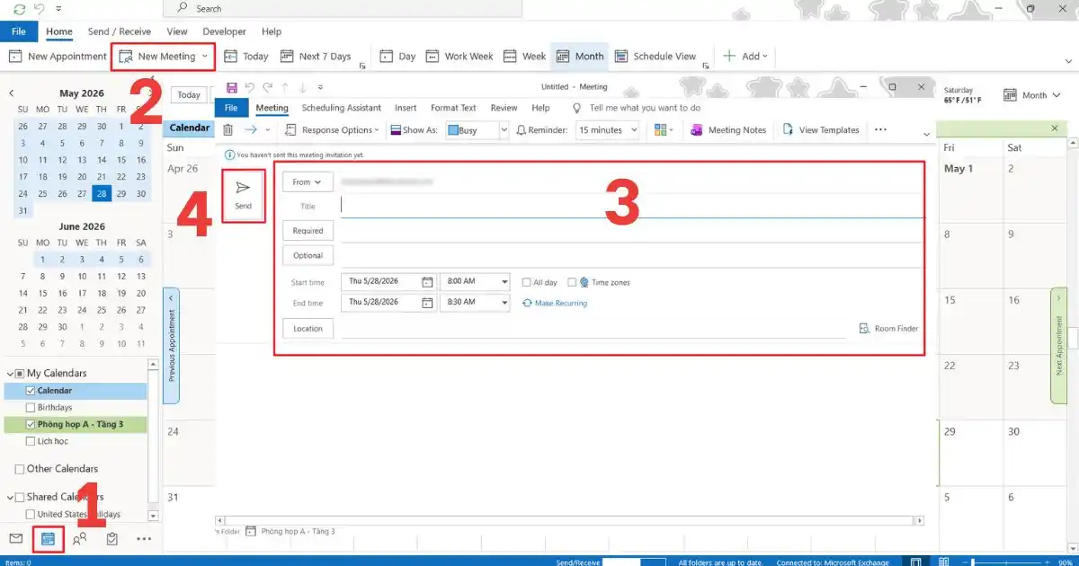Click Make Recurring link

pos(555,303)
